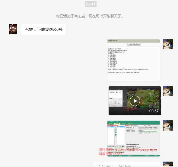This screenshot has width=178, height=167.
Task: Click the 22:41 timestamp label
Action: click(x=91, y=4)
